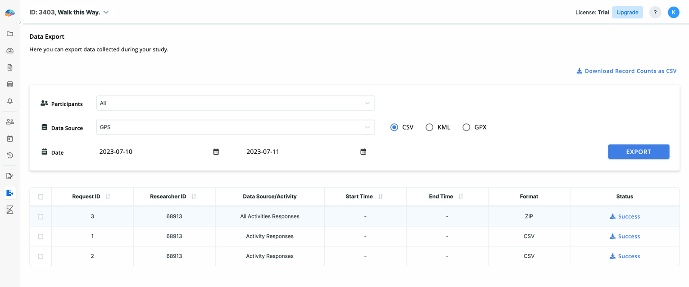Expand the study title dropdown for Walk this Way
Screen dimensions: 689x287
(x=105, y=12)
